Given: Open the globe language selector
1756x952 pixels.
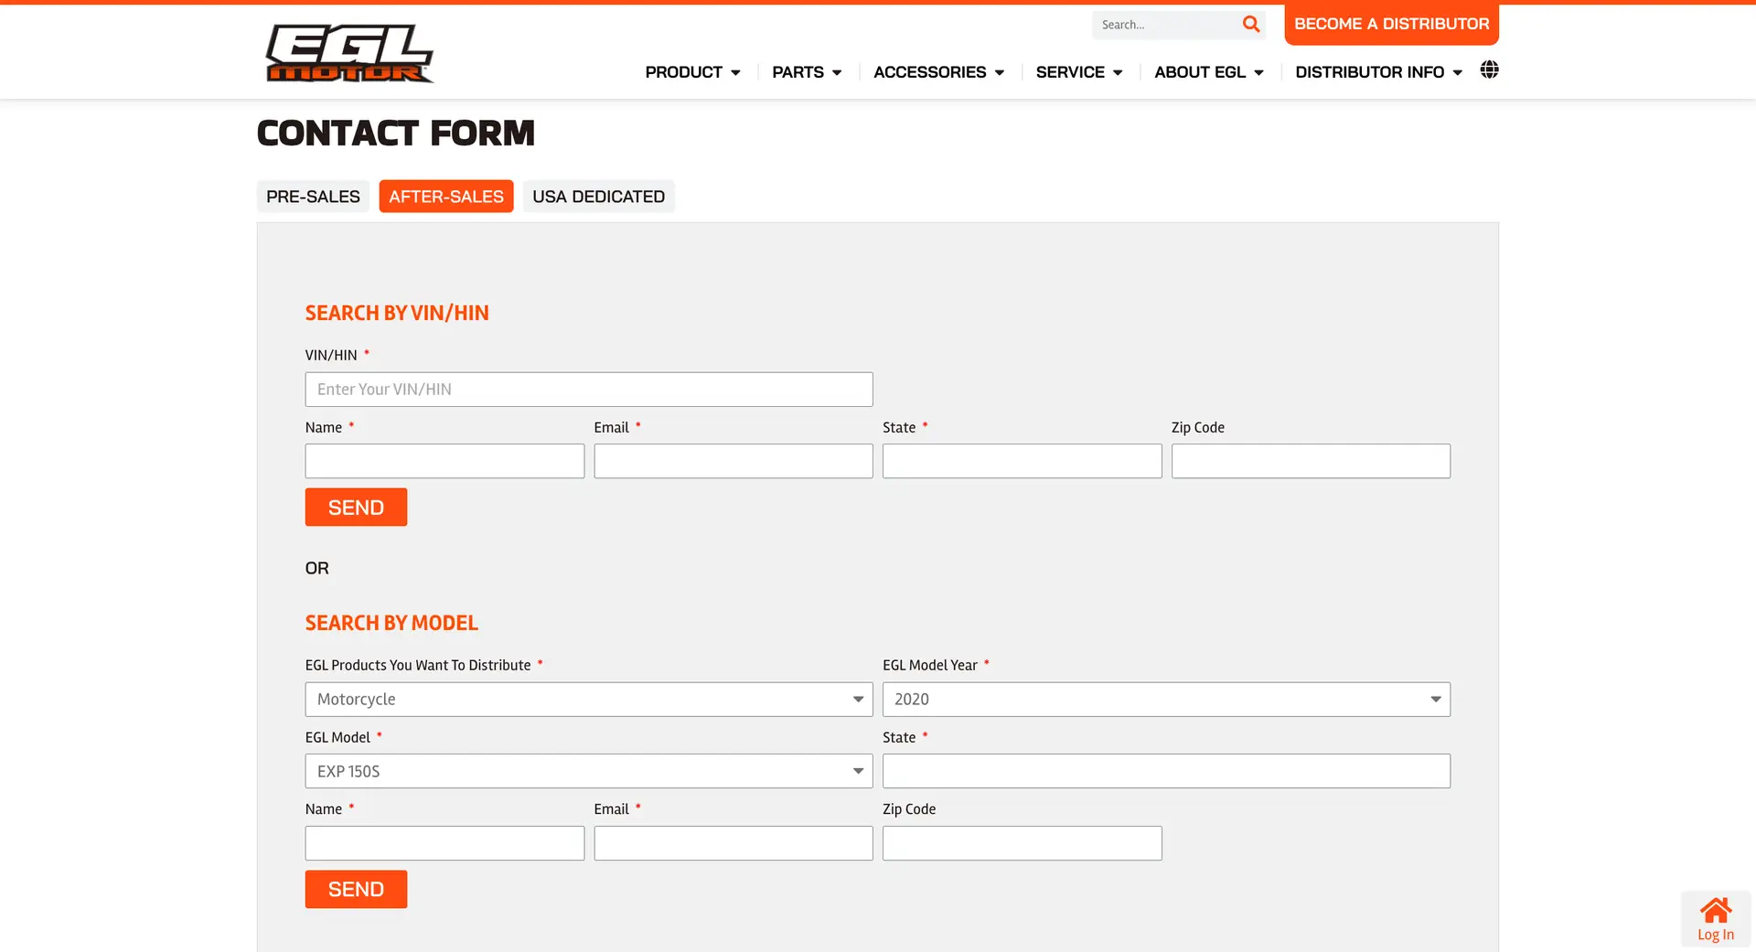Looking at the screenshot, I should 1489,70.
